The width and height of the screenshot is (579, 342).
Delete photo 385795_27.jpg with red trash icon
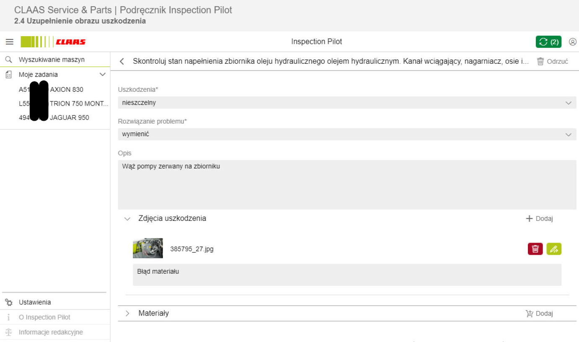(535, 249)
